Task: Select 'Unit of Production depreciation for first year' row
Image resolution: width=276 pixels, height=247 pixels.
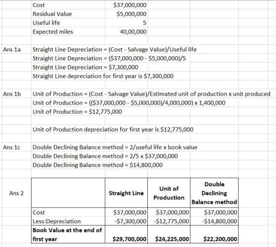Action: (113, 129)
